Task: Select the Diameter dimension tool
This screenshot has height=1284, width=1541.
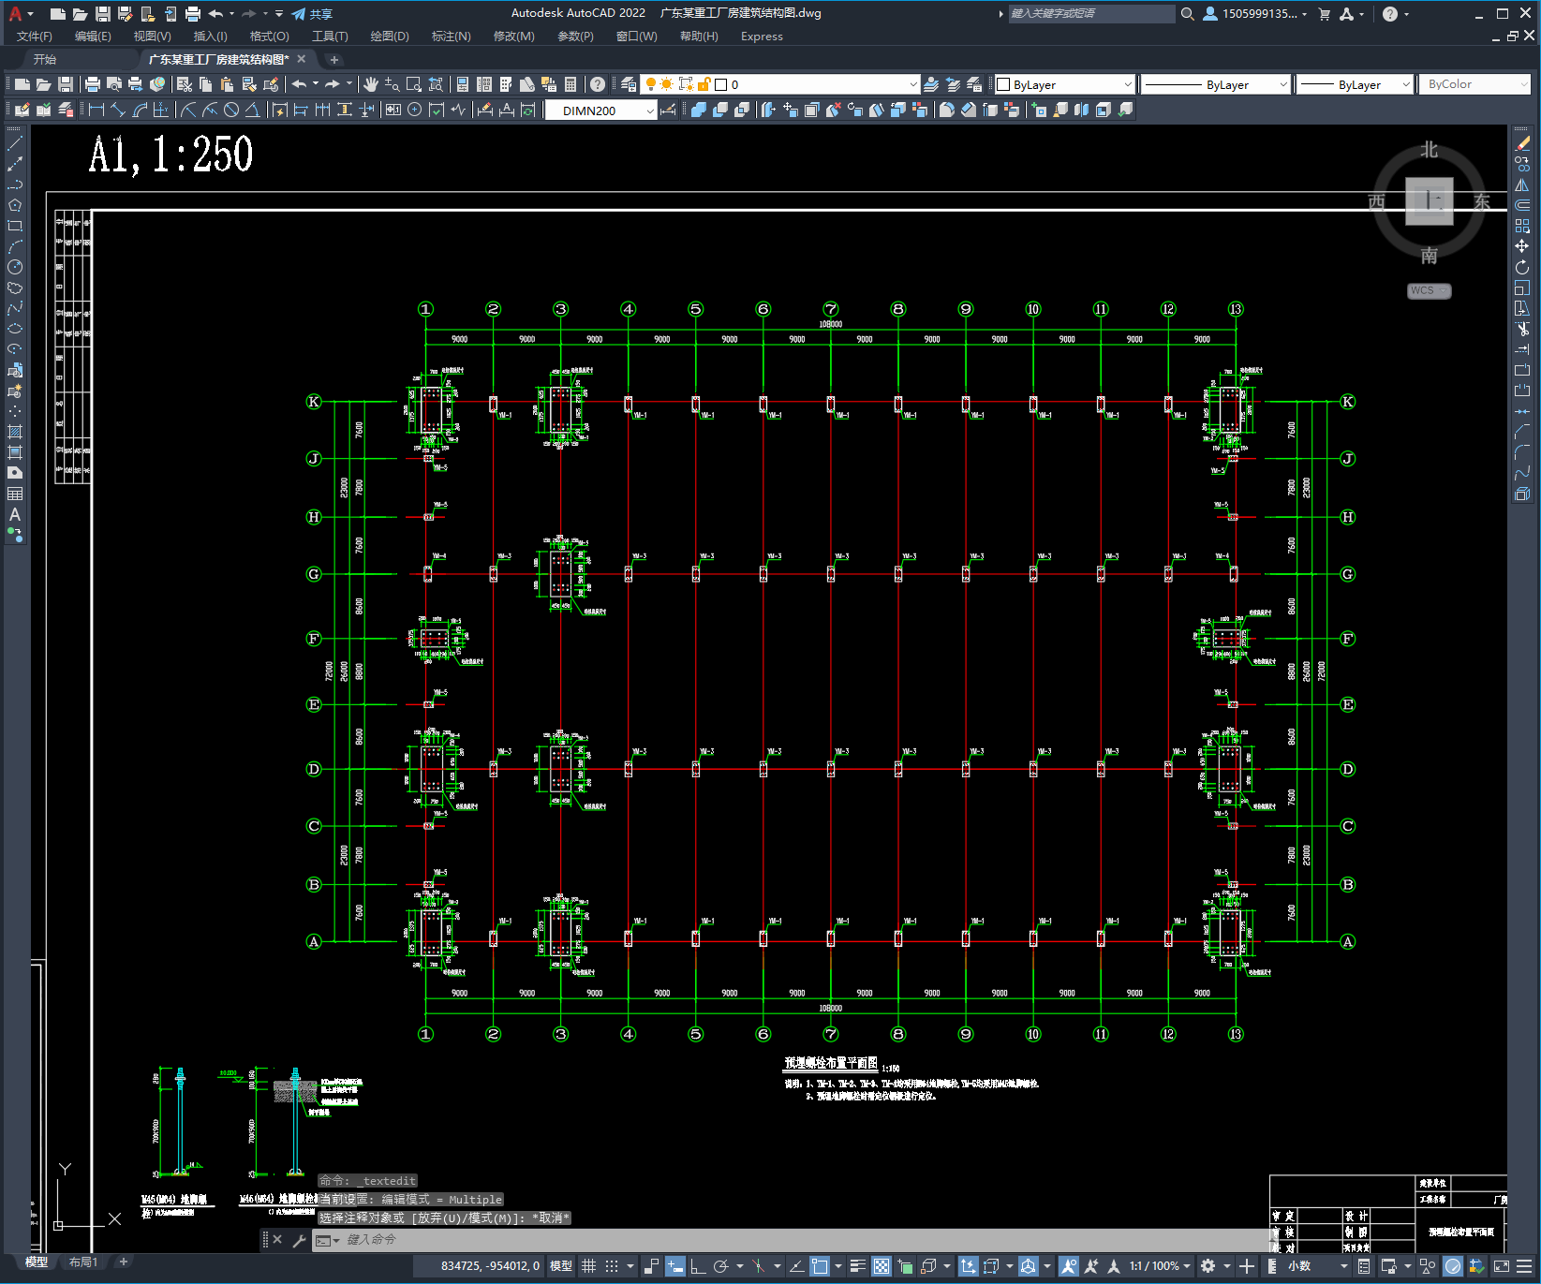Action: point(231,110)
